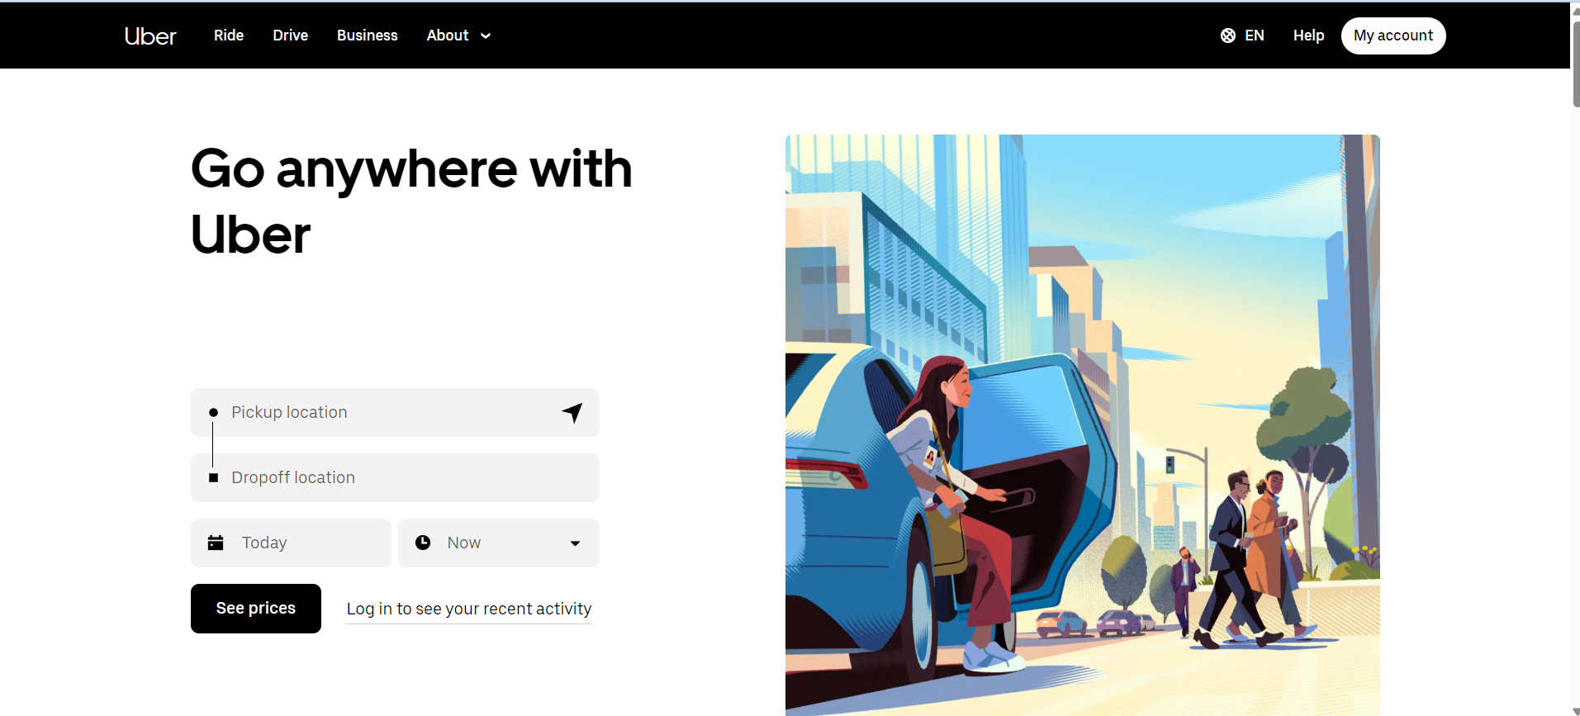Image resolution: width=1580 pixels, height=716 pixels.
Task: Open the Drive menu item
Action: click(x=290, y=36)
